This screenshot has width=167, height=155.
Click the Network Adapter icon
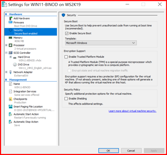tap(11, 72)
